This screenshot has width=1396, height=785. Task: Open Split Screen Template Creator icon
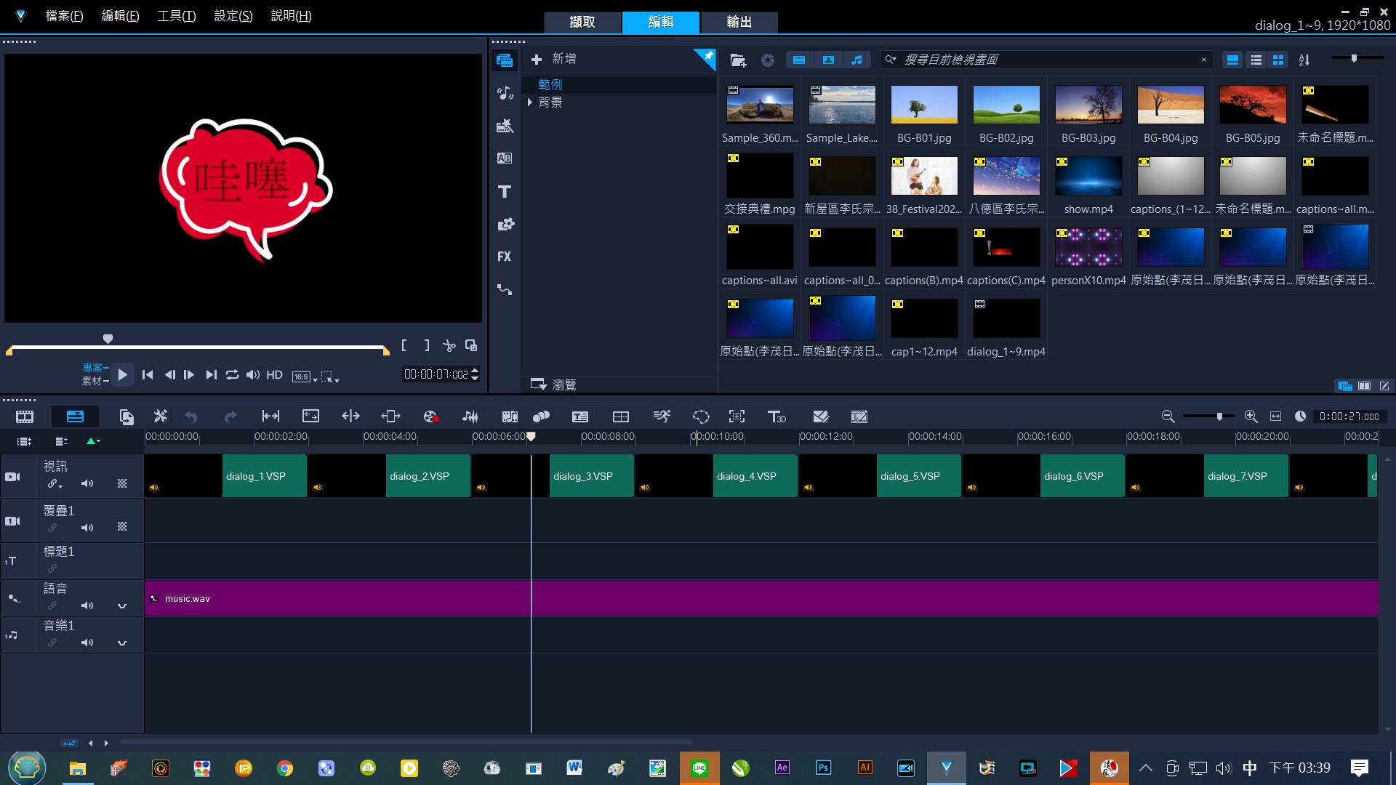621,416
